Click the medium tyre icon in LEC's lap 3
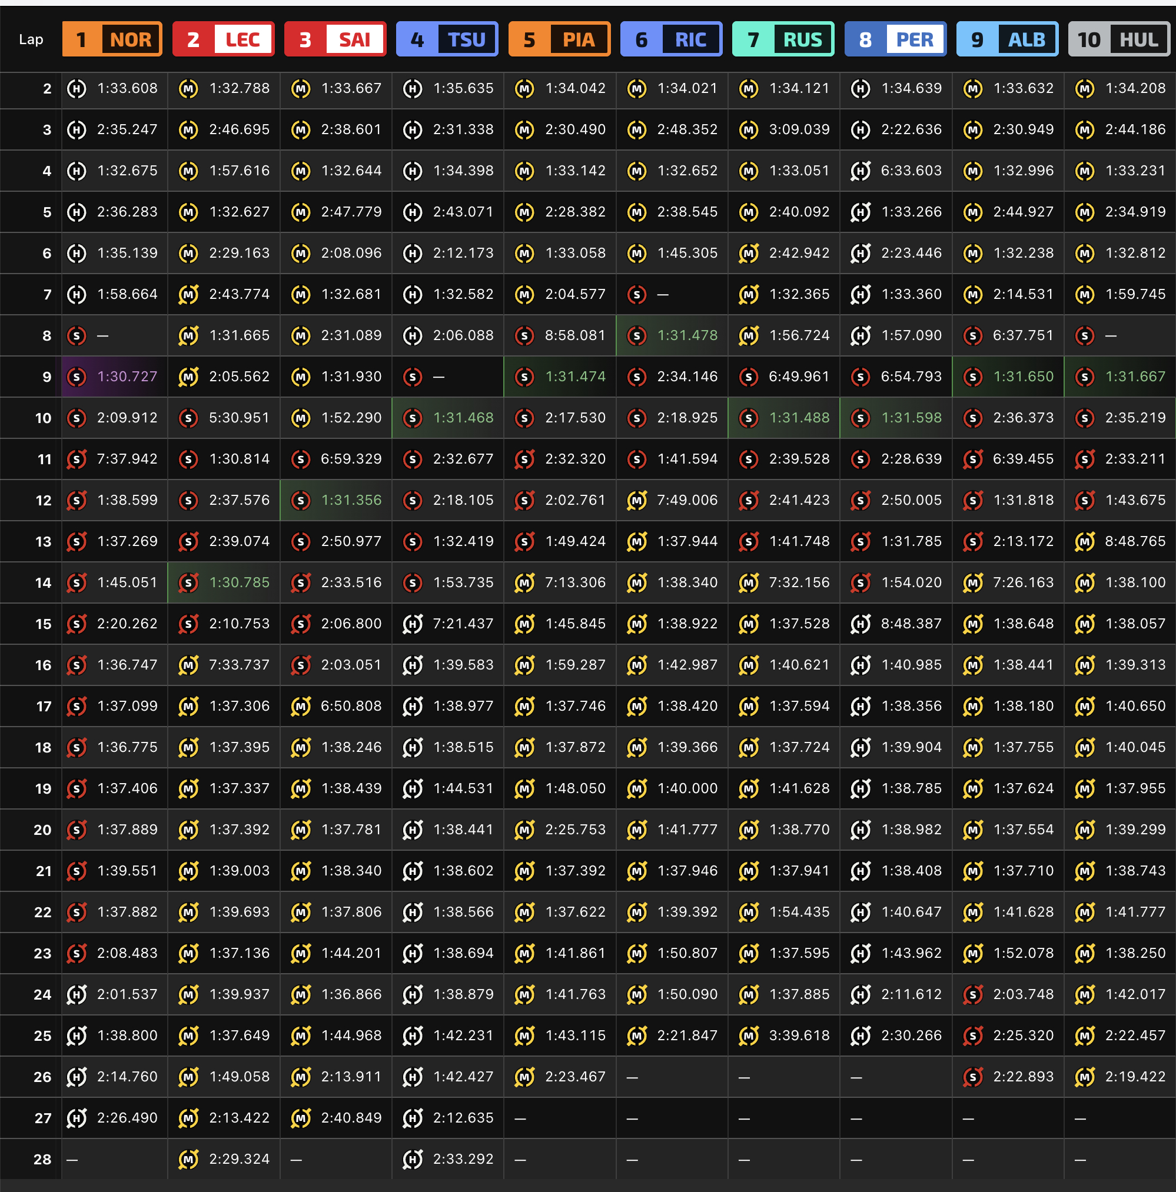 pyautogui.click(x=188, y=129)
